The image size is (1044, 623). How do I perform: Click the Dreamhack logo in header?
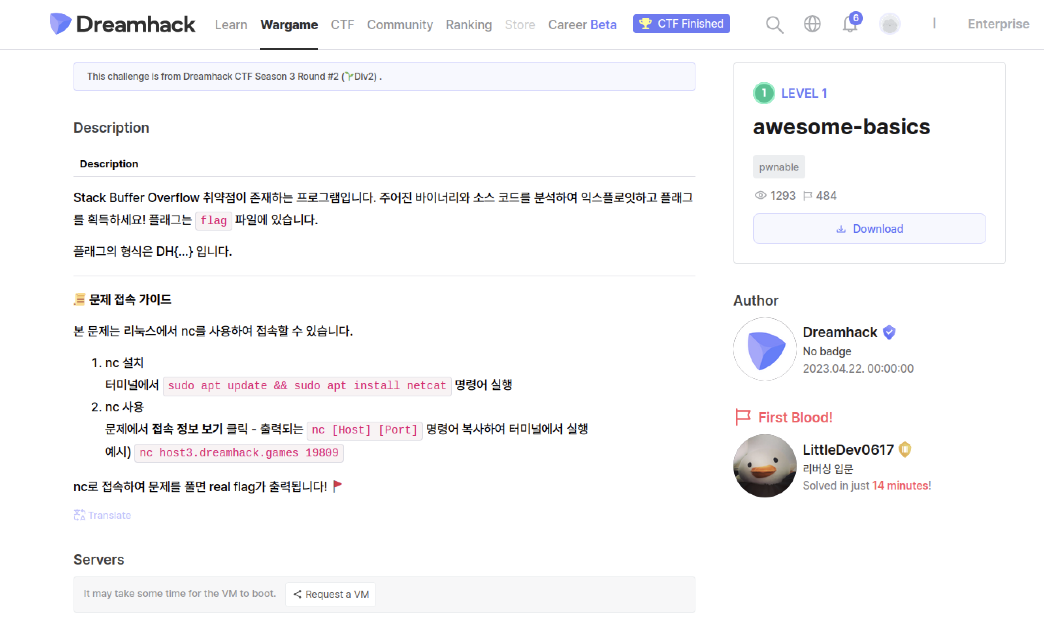(122, 24)
